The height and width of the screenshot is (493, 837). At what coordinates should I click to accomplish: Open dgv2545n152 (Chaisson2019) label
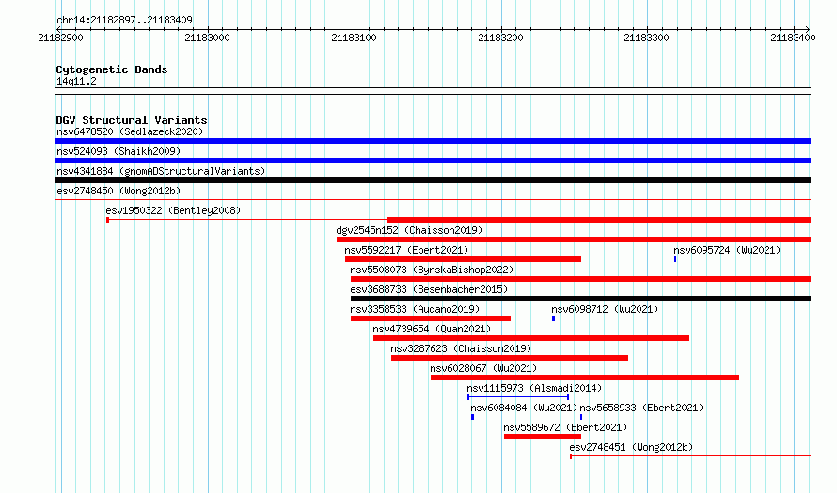[409, 230]
